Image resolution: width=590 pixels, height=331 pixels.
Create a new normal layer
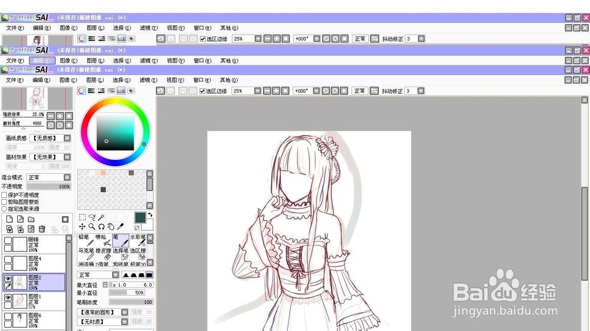tap(10, 220)
